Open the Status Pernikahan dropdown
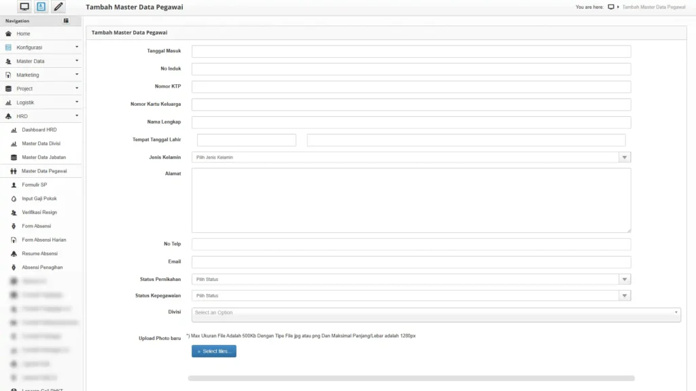Viewport: 696px width, 391px height. 411,279
